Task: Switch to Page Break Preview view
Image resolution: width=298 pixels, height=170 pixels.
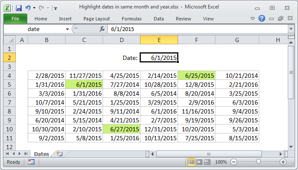Action: pyautogui.click(x=207, y=162)
